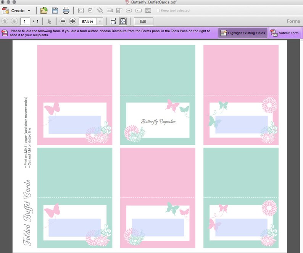Image resolution: width=303 pixels, height=253 pixels.
Task: Save the PDF with the floppy disk icon
Action: [55, 10]
